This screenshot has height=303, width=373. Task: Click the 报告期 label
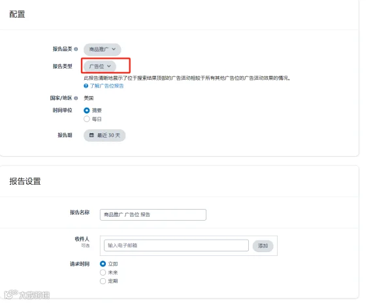point(65,135)
